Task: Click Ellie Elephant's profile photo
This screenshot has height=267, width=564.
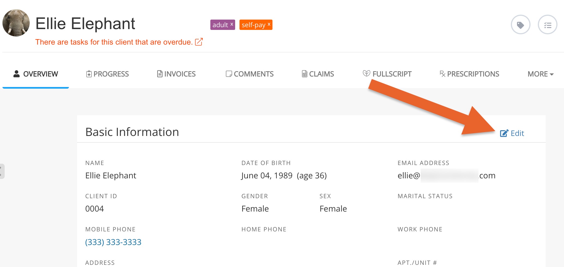Action: pos(16,23)
